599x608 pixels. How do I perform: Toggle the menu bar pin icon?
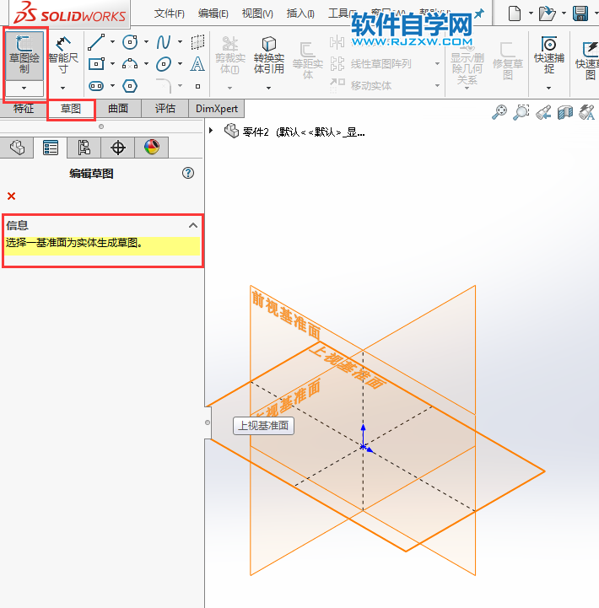[479, 13]
